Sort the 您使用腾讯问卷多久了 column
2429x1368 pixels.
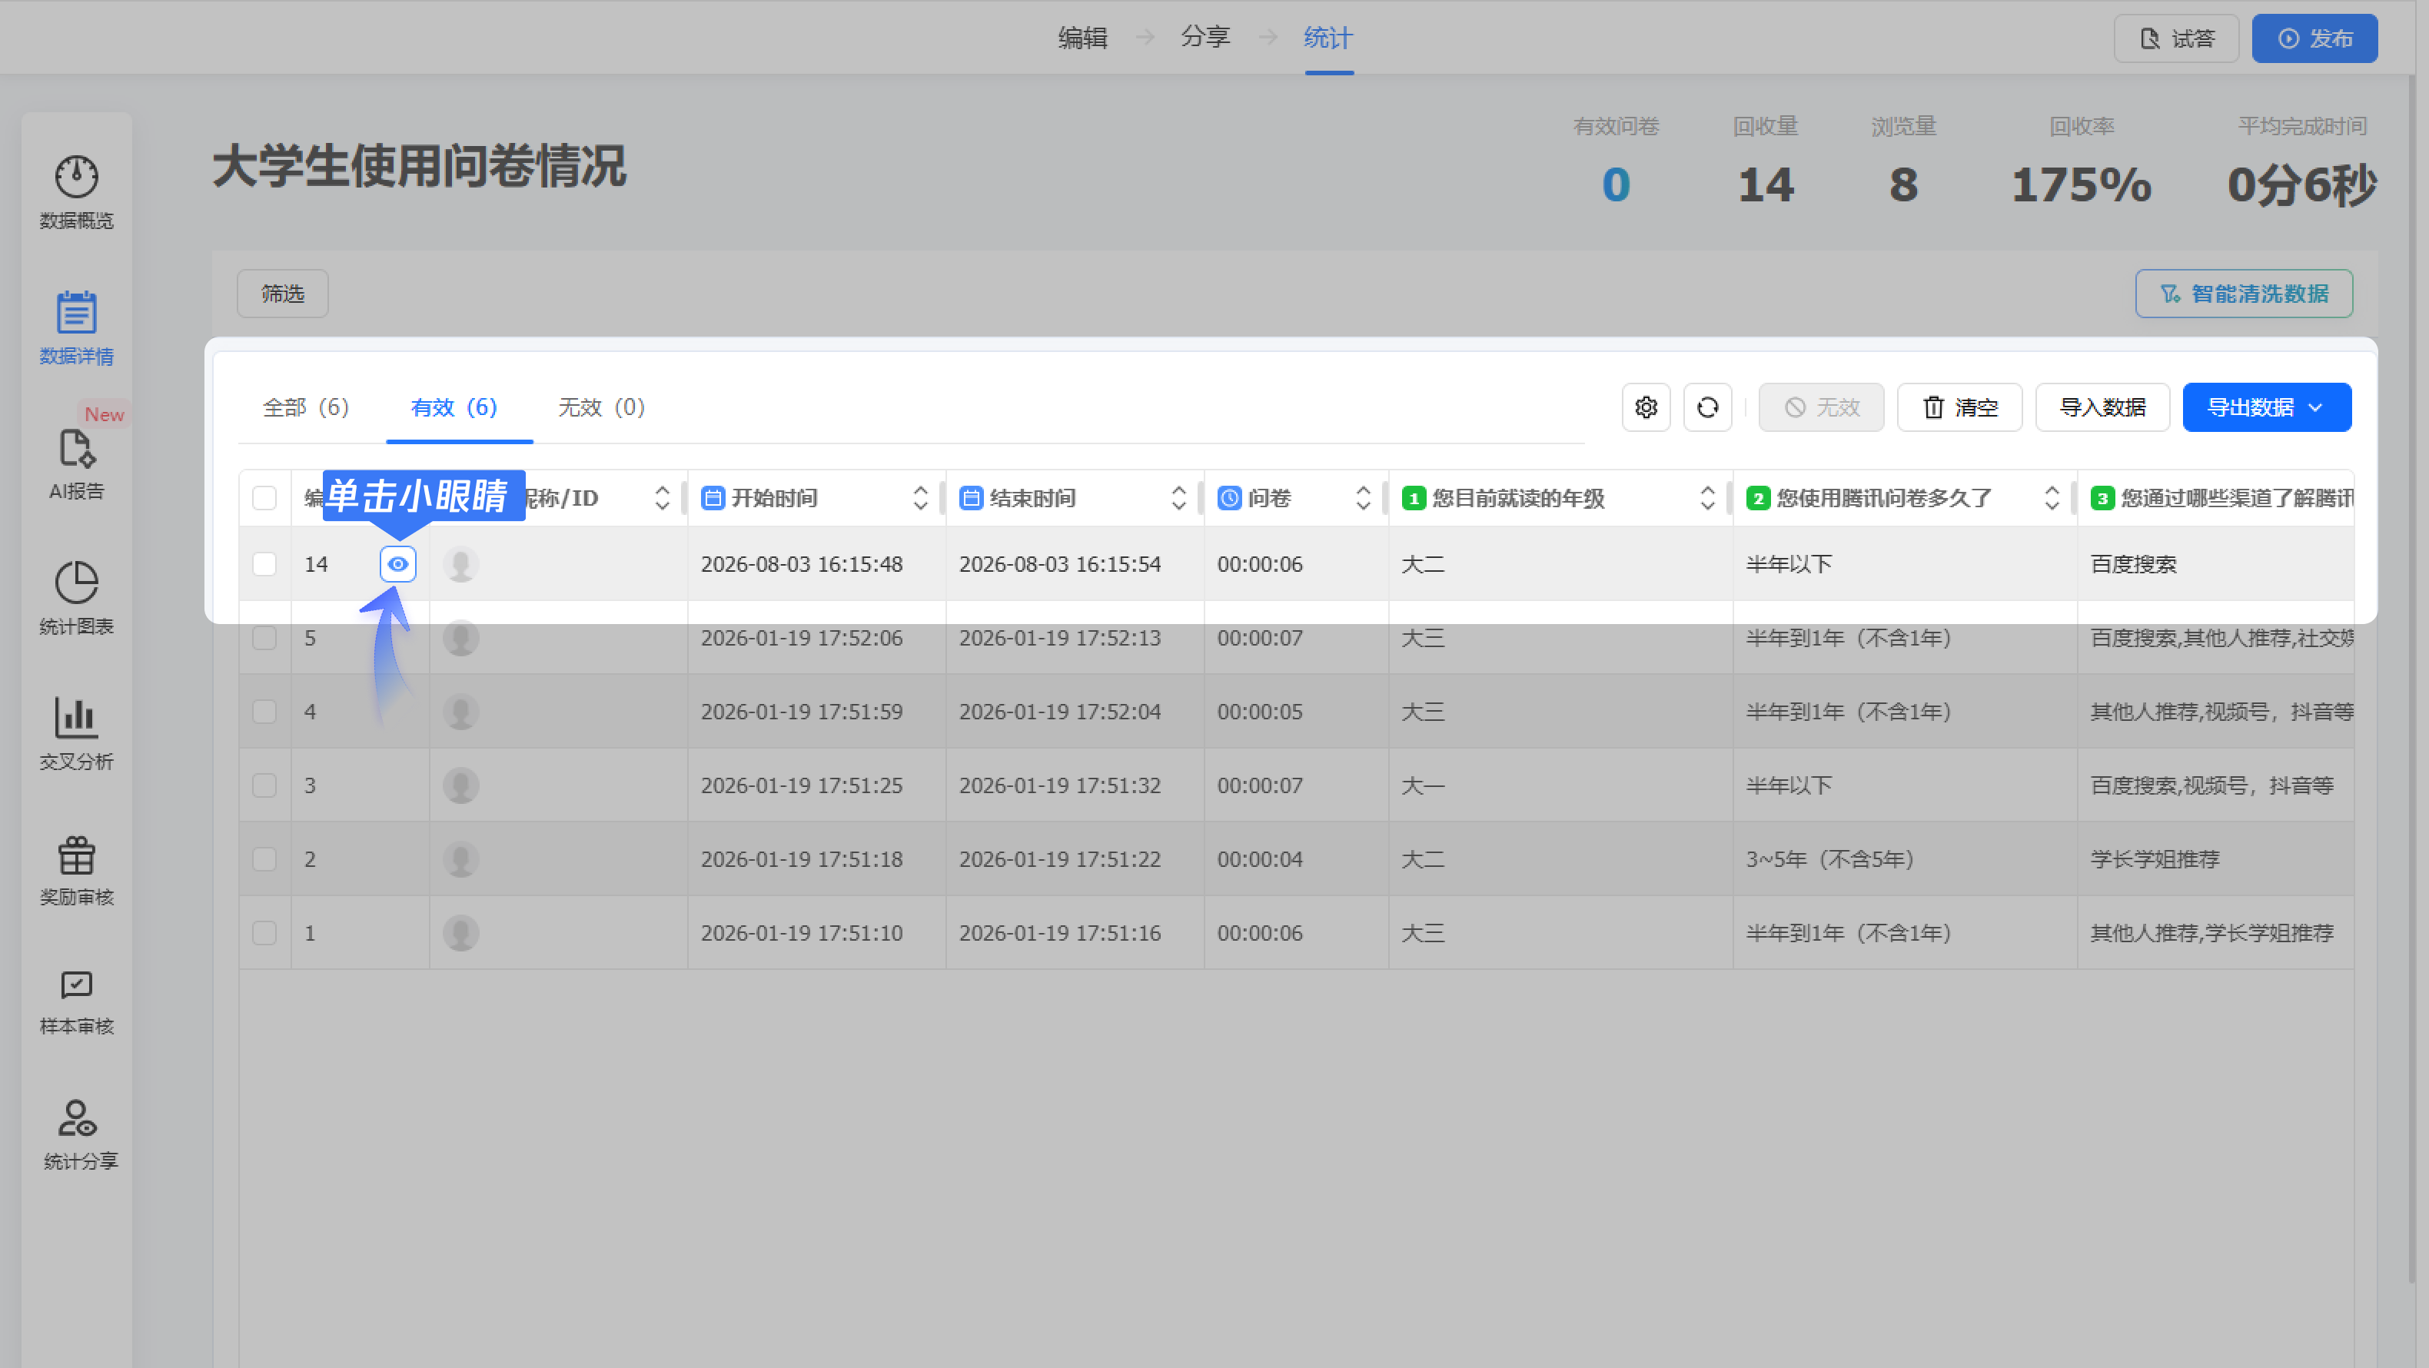(x=2052, y=498)
